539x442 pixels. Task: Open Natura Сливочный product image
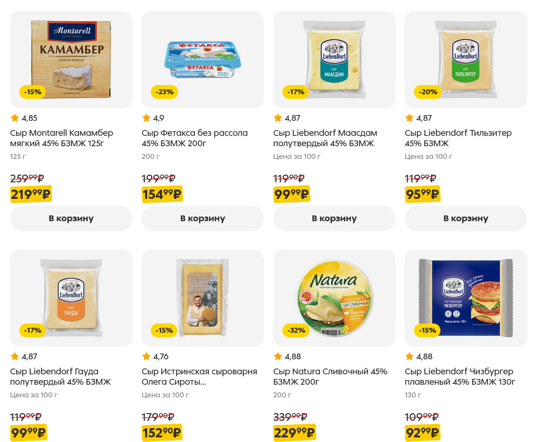(x=334, y=298)
